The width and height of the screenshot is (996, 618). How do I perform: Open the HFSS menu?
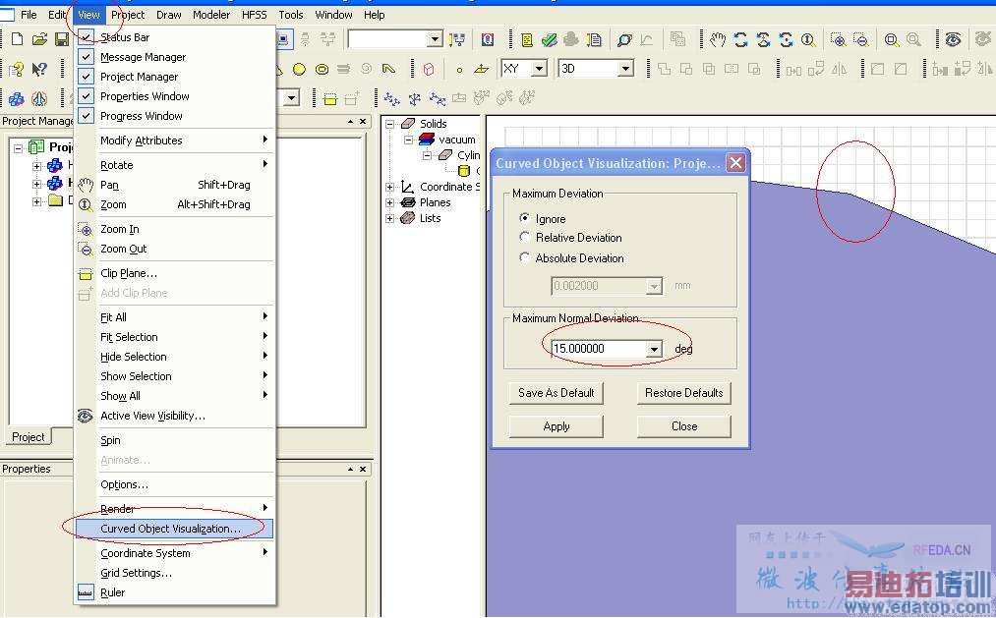point(254,14)
